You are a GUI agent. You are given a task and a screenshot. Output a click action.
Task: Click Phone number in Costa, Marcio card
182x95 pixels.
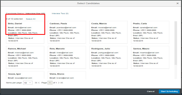click(x=107, y=30)
